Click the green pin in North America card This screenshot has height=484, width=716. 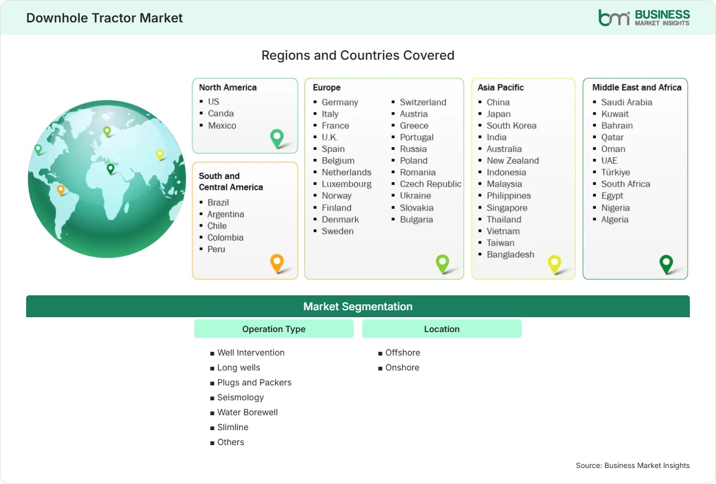(277, 138)
